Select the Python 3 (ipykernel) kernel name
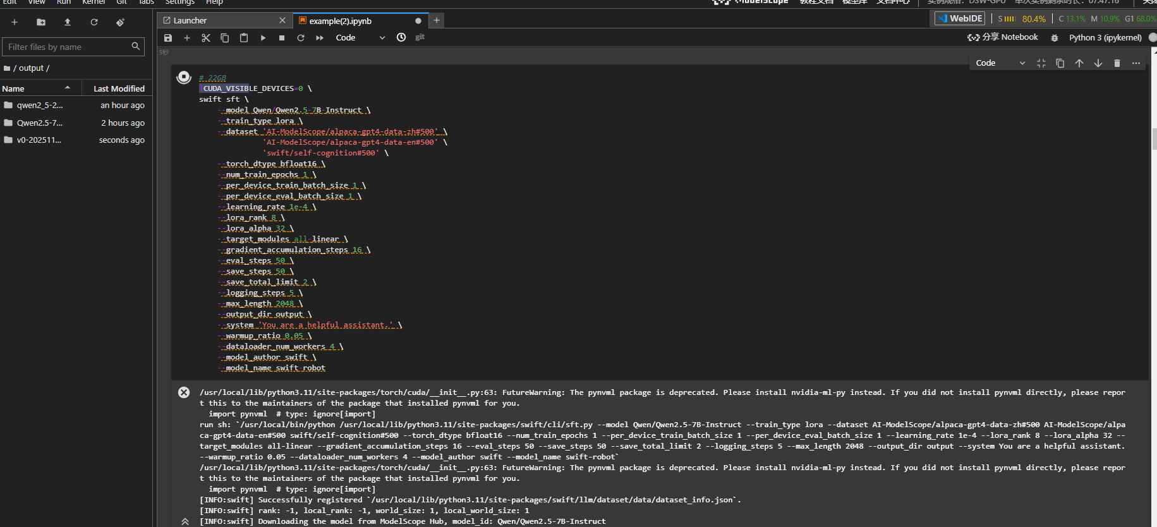The width and height of the screenshot is (1157, 527). [x=1105, y=38]
